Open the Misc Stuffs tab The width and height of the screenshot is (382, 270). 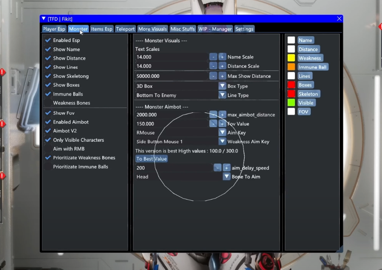pyautogui.click(x=182, y=29)
